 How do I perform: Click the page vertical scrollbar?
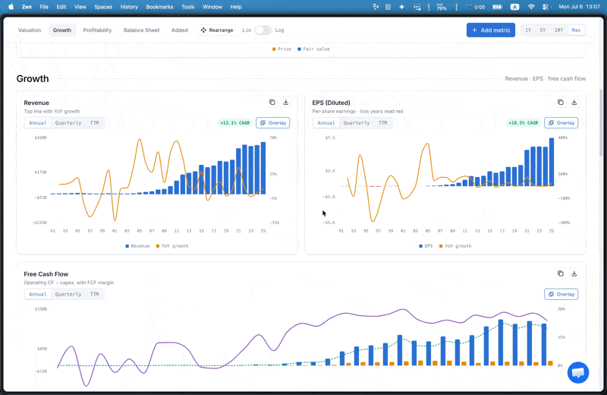point(601,122)
